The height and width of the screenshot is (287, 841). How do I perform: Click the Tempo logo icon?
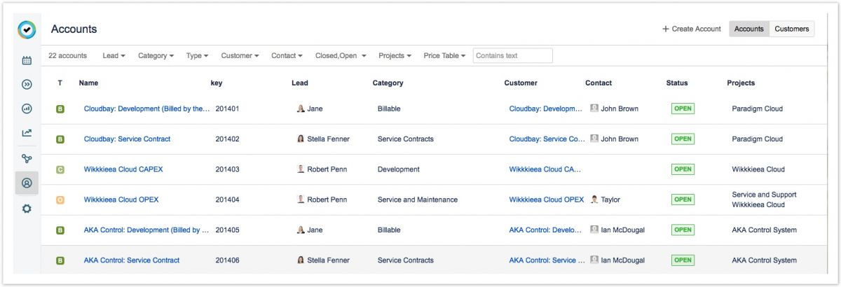pyautogui.click(x=27, y=30)
